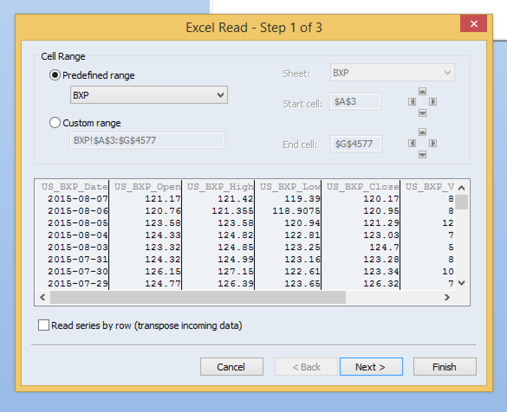Open the BXP predefined range dropdown
This screenshot has height=412, width=507.
pos(149,95)
